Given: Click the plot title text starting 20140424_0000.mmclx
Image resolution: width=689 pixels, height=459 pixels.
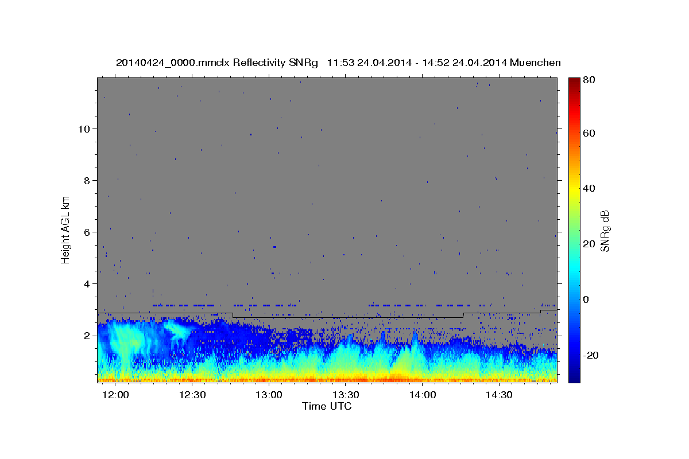Looking at the screenshot, I should coord(338,63).
